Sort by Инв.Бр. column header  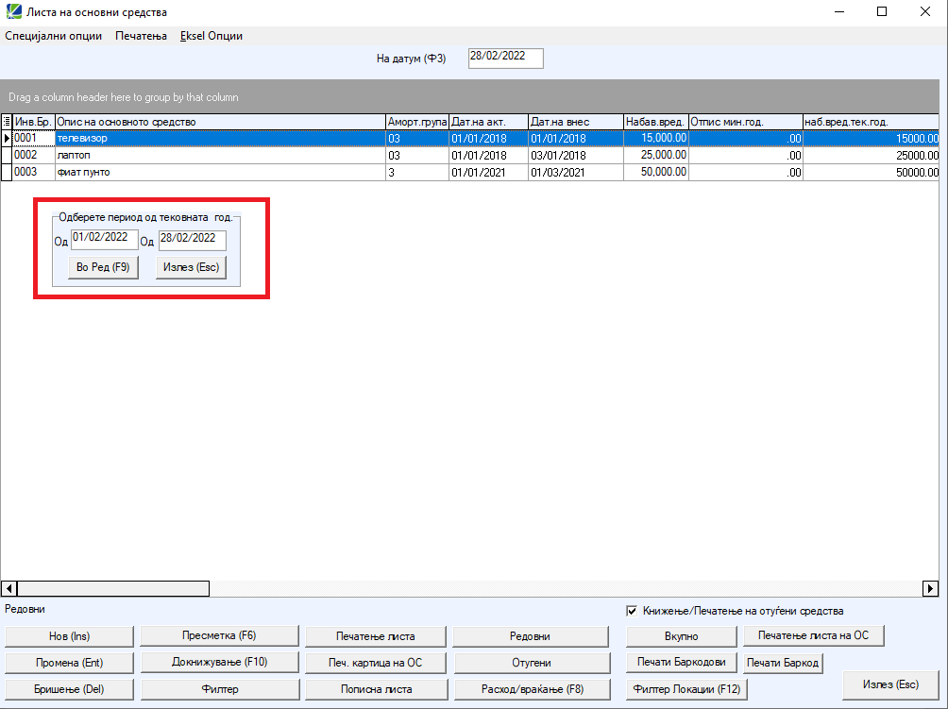[x=33, y=122]
